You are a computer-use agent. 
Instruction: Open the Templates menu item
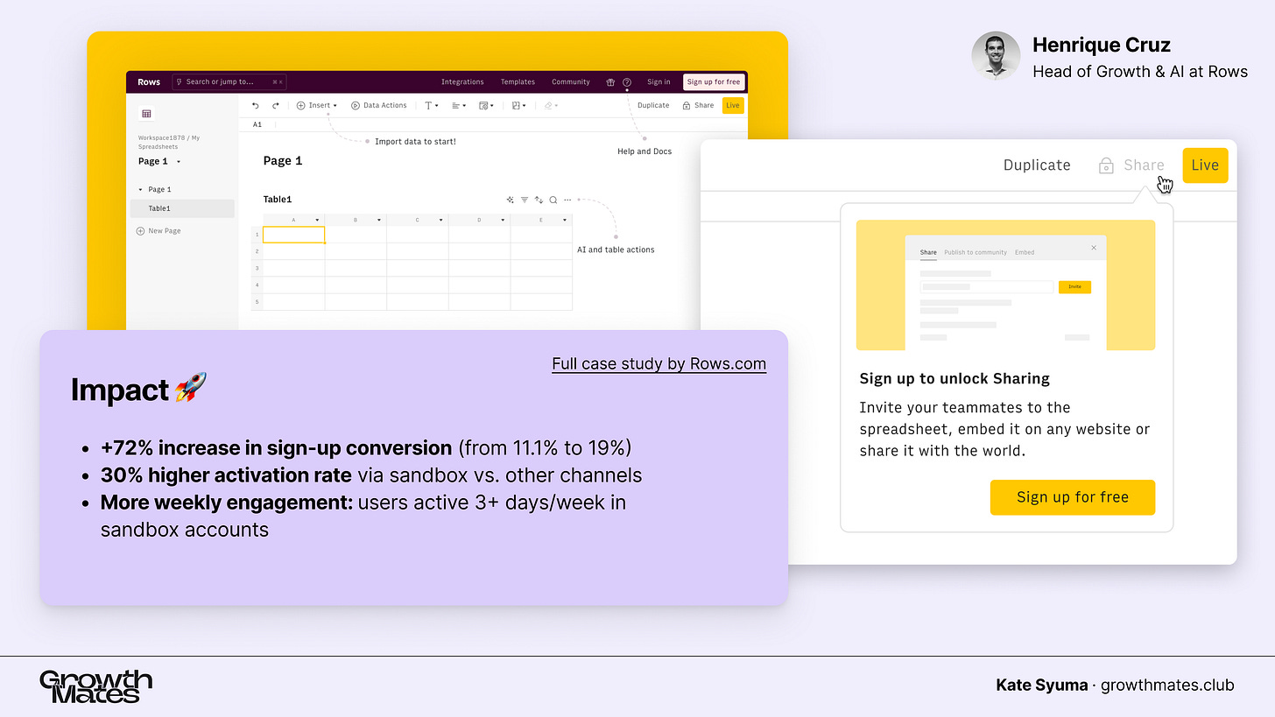click(518, 82)
